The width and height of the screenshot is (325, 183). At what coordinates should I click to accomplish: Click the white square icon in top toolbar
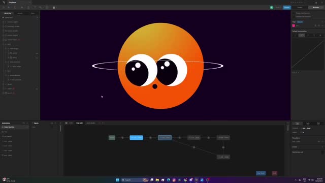click(54, 8)
